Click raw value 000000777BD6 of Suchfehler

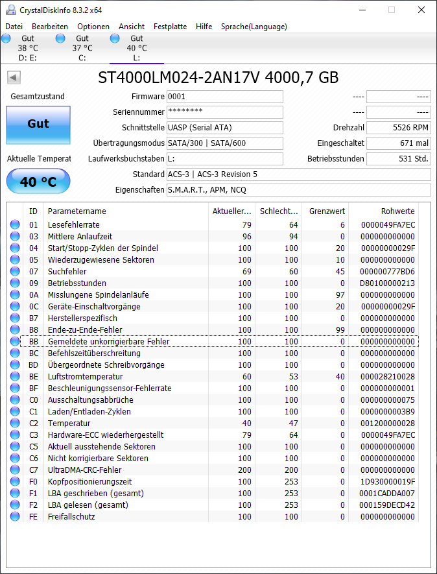pyautogui.click(x=388, y=272)
